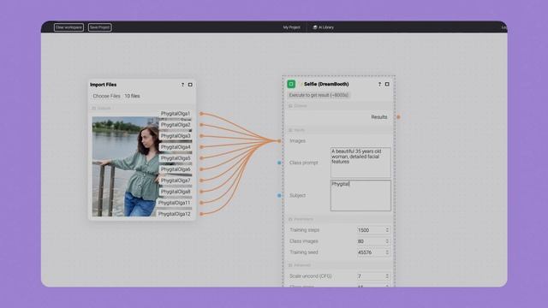548x308 pixels.
Task: Click the square icon on Selfie node header
Action: coord(387,84)
